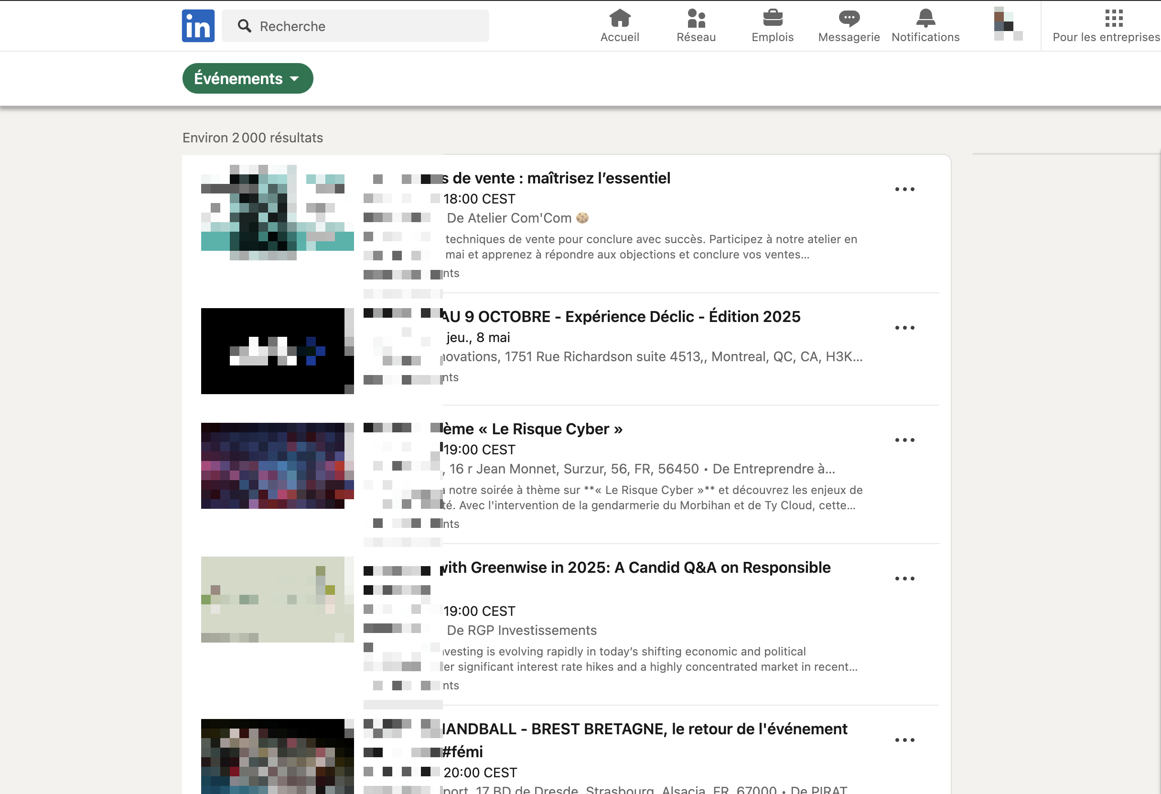Type in the Recherche search field

[370, 26]
